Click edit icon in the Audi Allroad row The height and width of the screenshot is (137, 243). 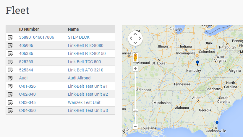click(x=10, y=78)
